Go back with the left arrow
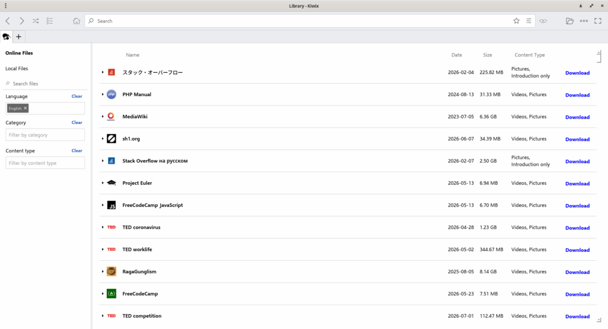 8,21
